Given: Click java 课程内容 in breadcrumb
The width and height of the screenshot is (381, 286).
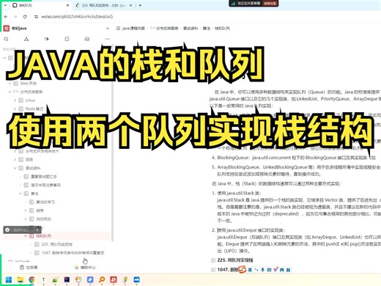Looking at the screenshot, I should (133, 29).
